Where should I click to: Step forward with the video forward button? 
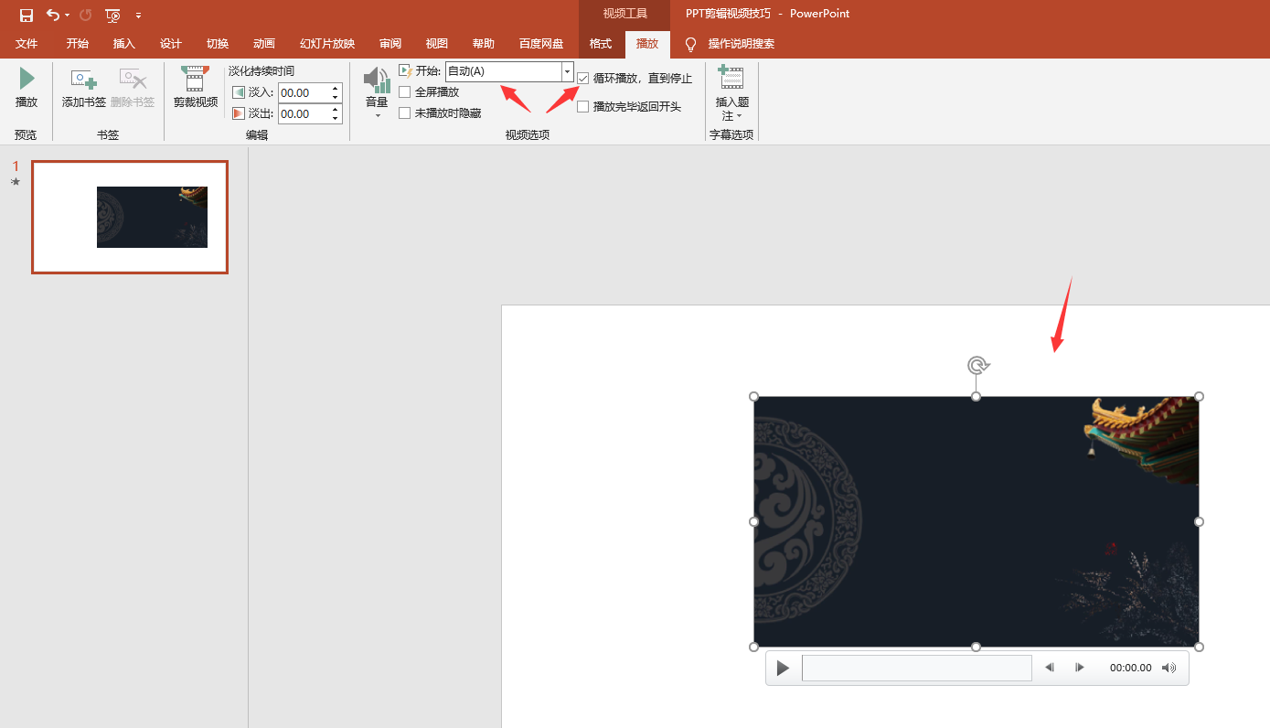pyautogui.click(x=1080, y=668)
